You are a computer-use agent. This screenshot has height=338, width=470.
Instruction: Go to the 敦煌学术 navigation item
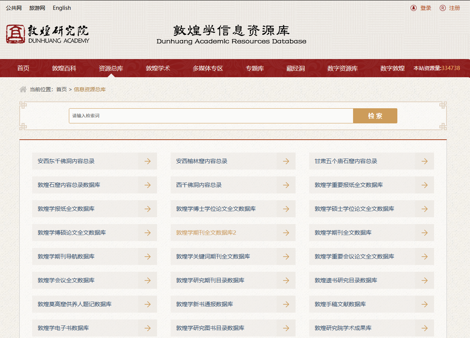click(x=158, y=69)
